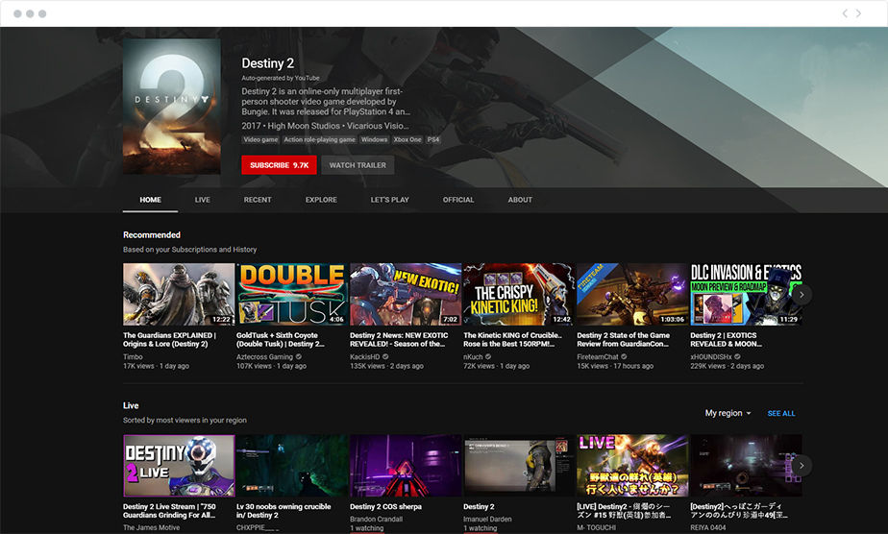The width and height of the screenshot is (888, 534).
Task: Click the Xbox One platform tag
Action: coord(407,139)
